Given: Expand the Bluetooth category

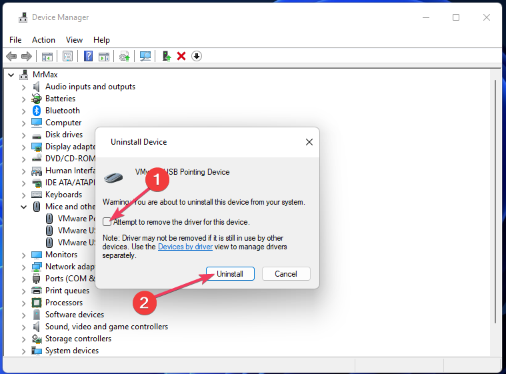Looking at the screenshot, I should click(x=23, y=111).
